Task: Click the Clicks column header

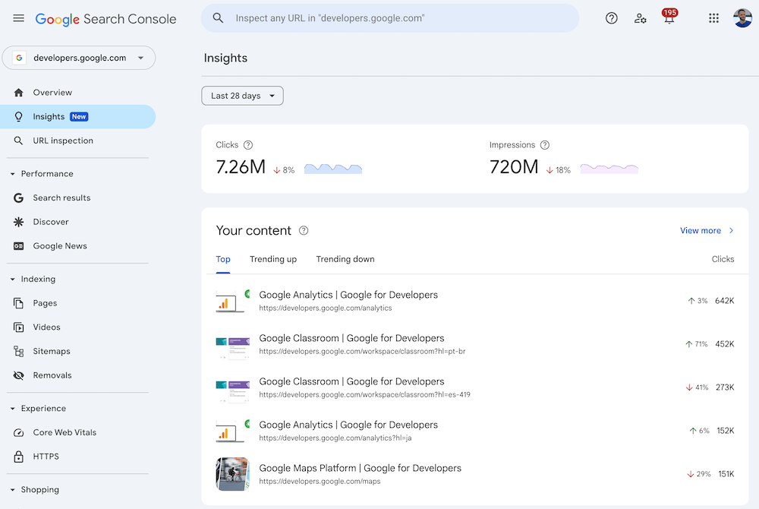Action: pos(723,259)
